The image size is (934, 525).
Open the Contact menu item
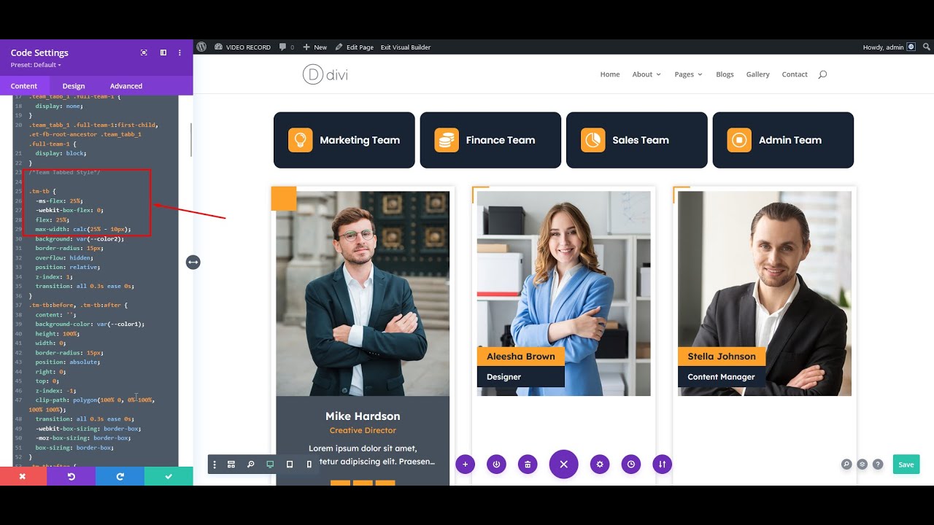[x=795, y=74]
